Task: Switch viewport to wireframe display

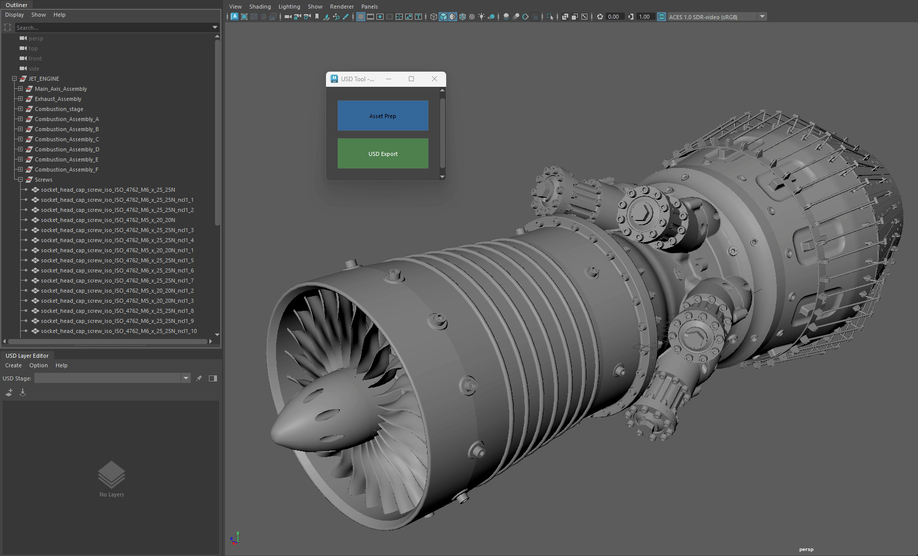Action: click(433, 16)
